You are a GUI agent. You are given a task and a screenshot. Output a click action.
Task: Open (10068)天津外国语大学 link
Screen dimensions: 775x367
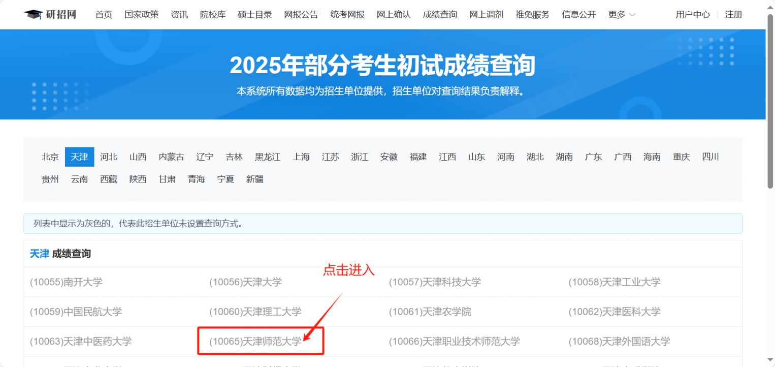(620, 342)
